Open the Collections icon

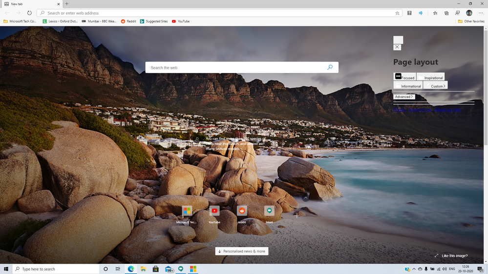coord(446,13)
